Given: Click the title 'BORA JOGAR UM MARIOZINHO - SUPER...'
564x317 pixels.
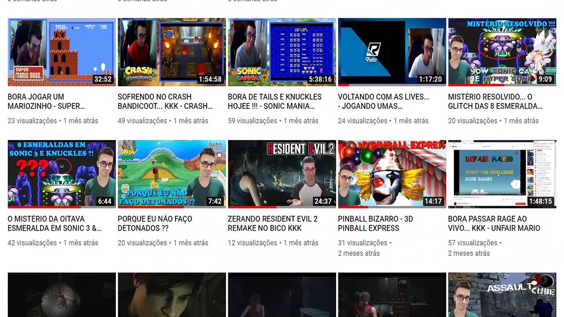Looking at the screenshot, I should [46, 101].
